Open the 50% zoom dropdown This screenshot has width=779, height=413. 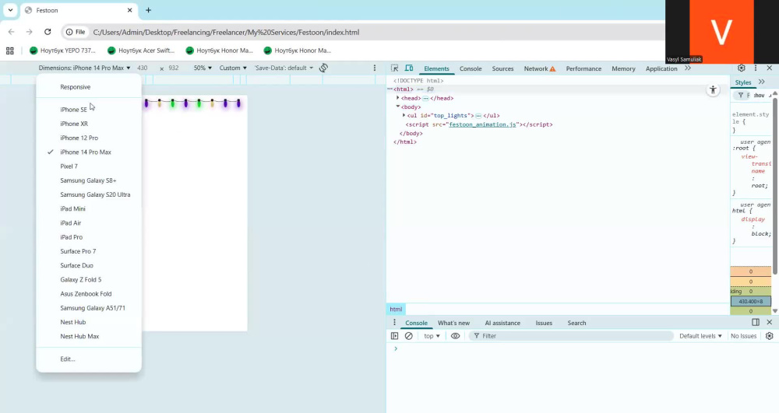pos(203,68)
